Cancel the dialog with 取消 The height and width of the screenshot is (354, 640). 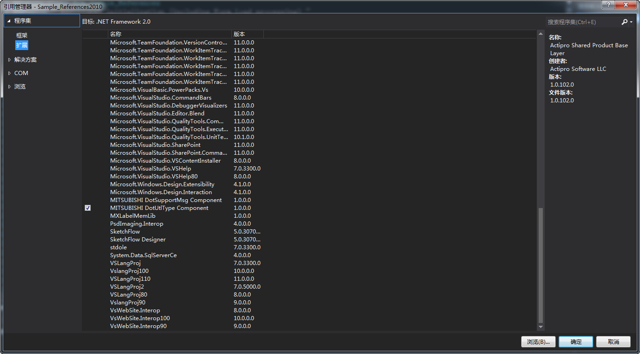point(613,342)
